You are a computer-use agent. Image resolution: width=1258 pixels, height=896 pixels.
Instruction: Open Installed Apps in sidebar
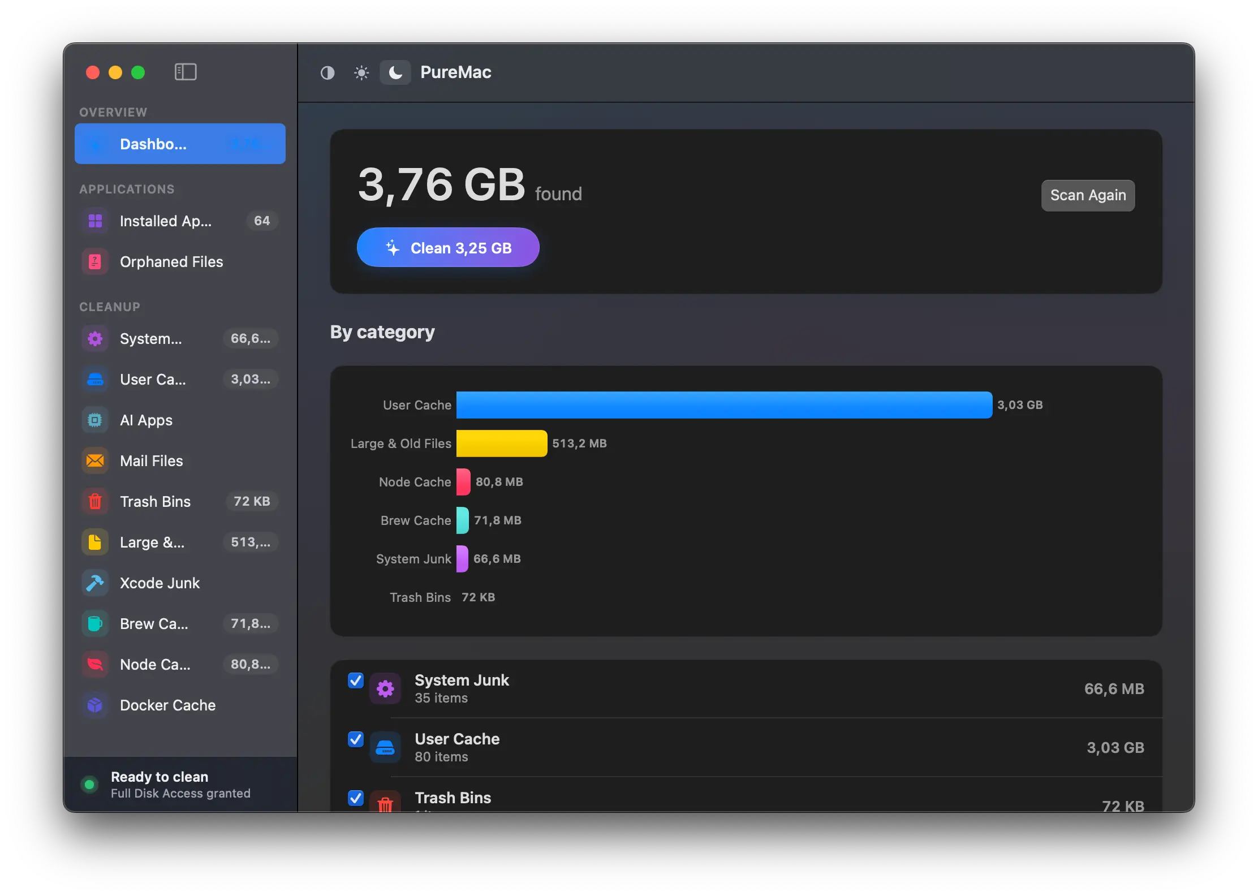point(180,221)
